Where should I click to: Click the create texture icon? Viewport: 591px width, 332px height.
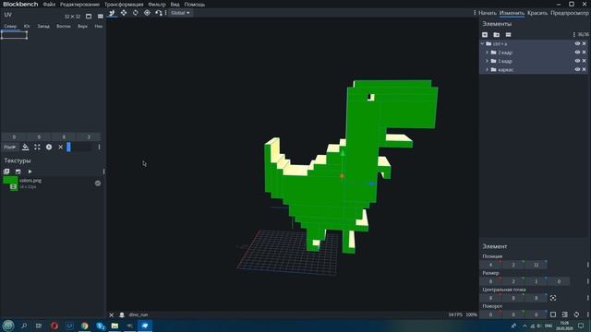(x=18, y=172)
